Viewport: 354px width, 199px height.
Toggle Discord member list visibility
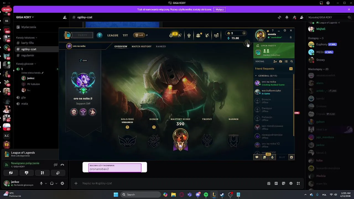point(302,17)
